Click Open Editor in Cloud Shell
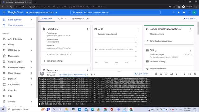199x112 pixels. pos(141,74)
